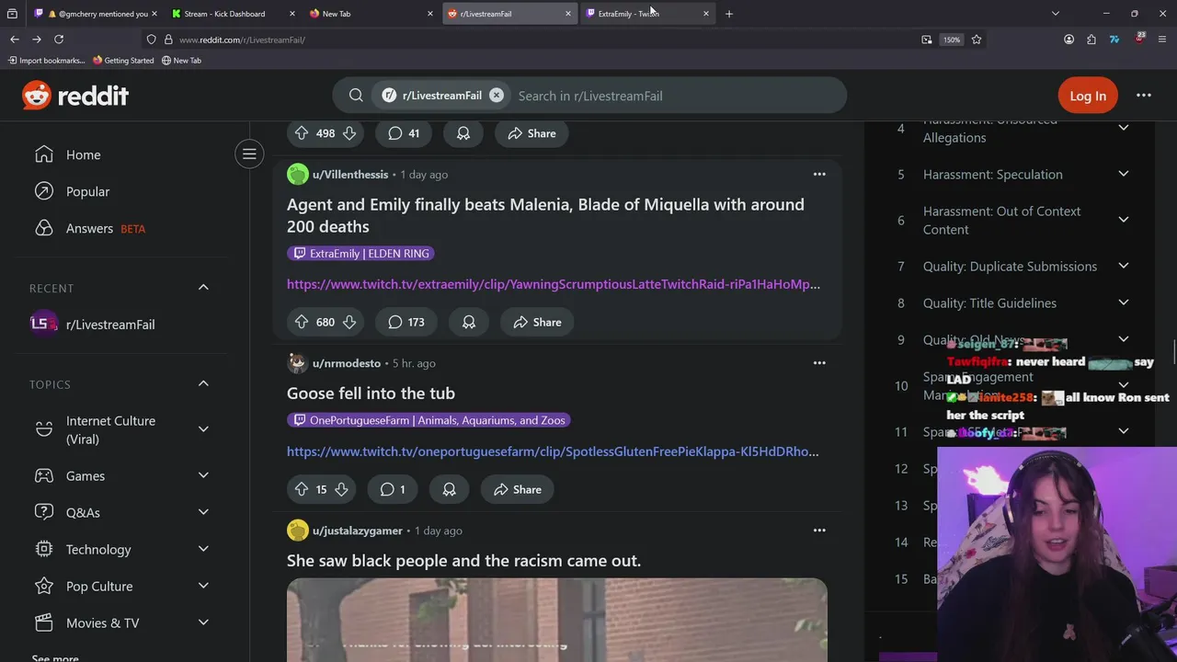Downvote the Malenia post
Screen dimensions: 1177x662
[349, 322]
